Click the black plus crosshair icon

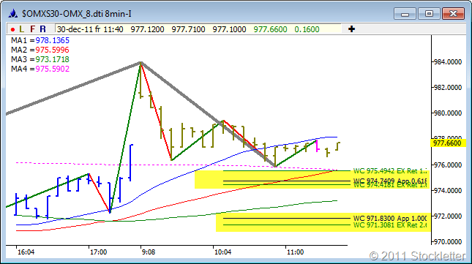pos(351,29)
